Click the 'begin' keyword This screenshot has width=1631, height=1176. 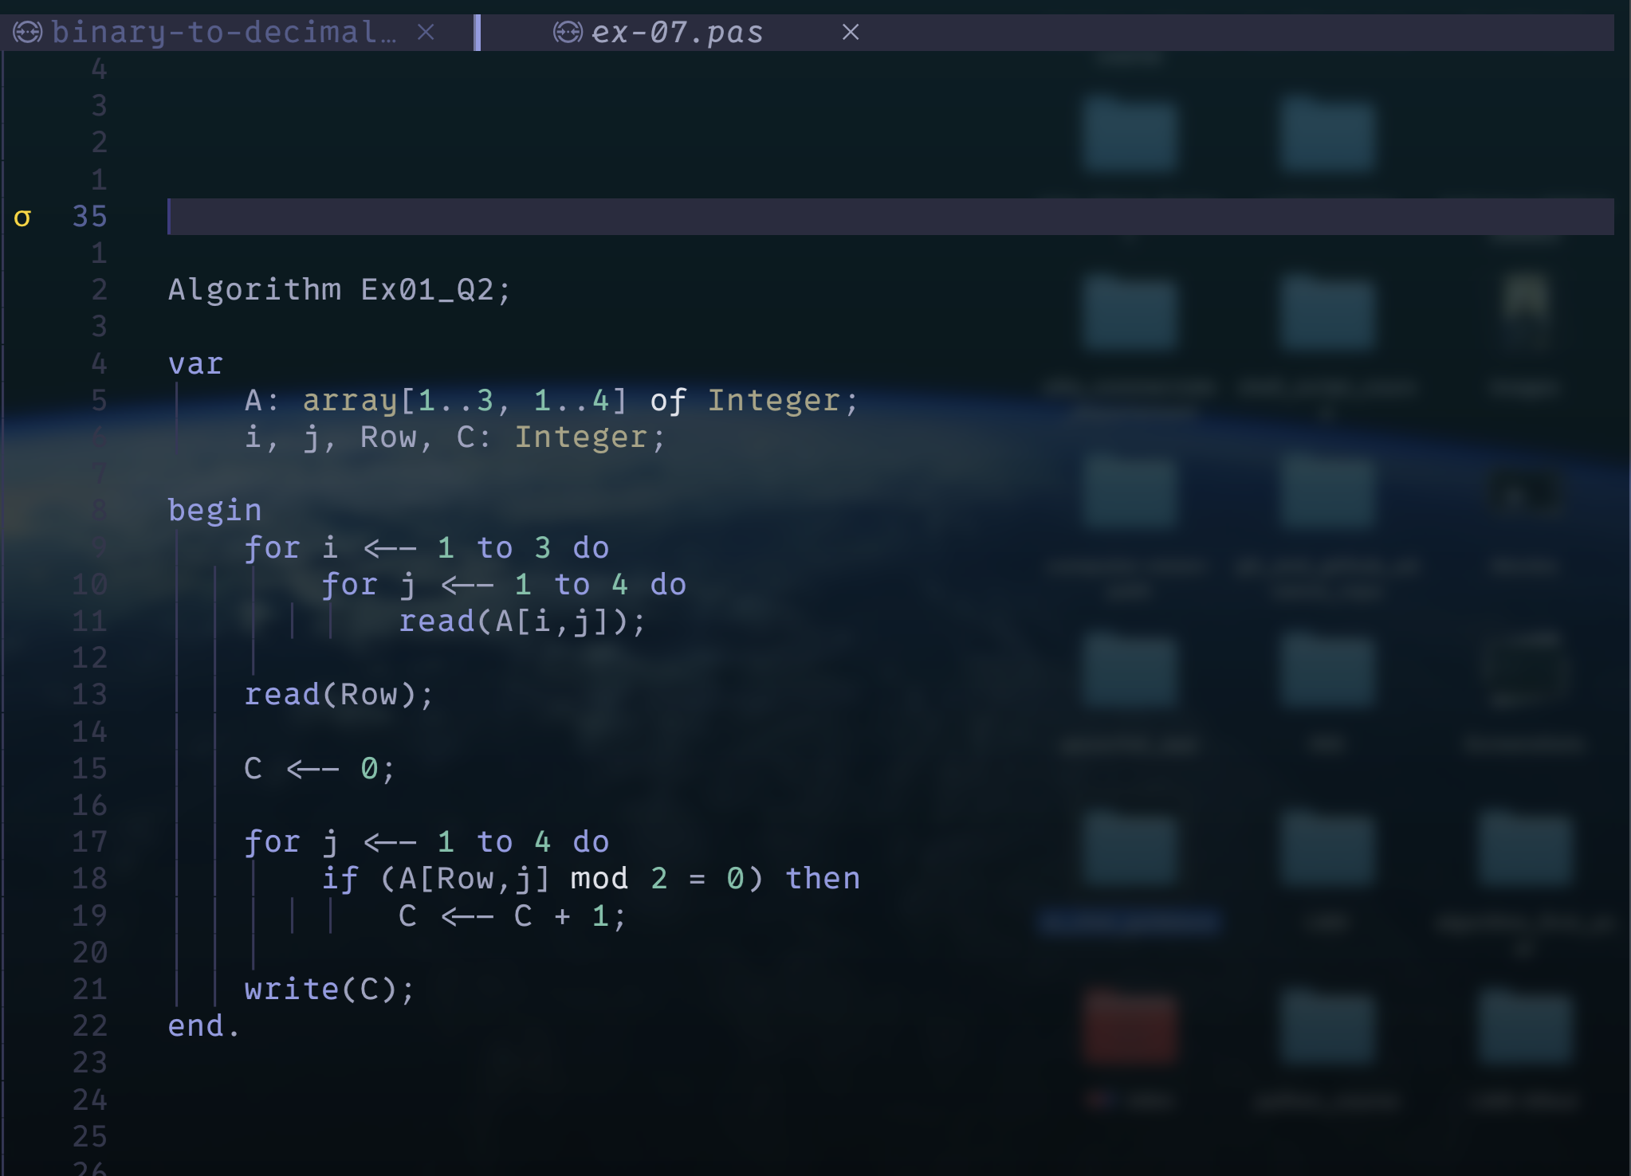(214, 511)
